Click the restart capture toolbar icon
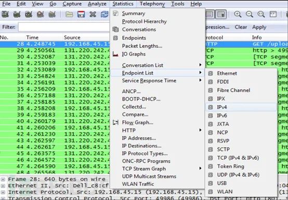The image size is (288, 200). [x=52, y=15]
